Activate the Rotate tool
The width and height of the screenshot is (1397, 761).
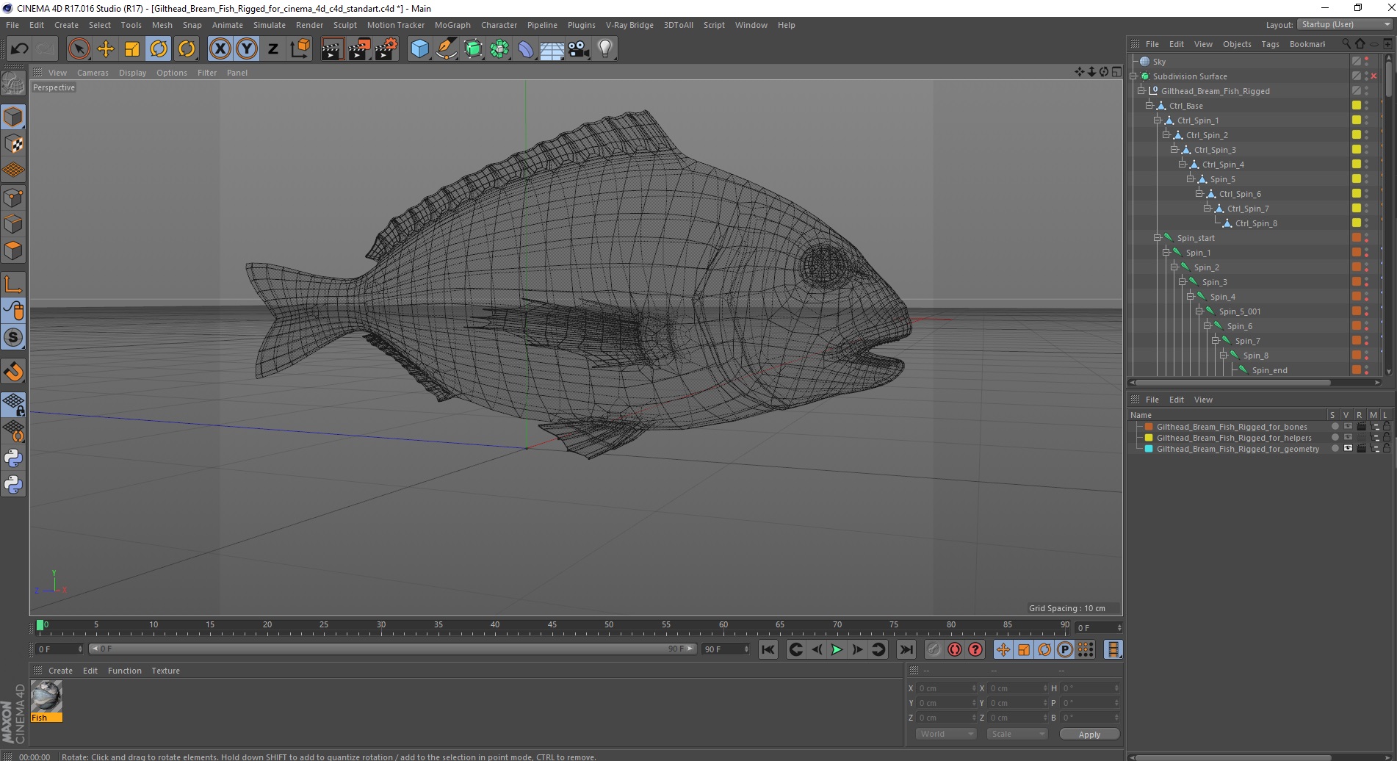click(159, 49)
